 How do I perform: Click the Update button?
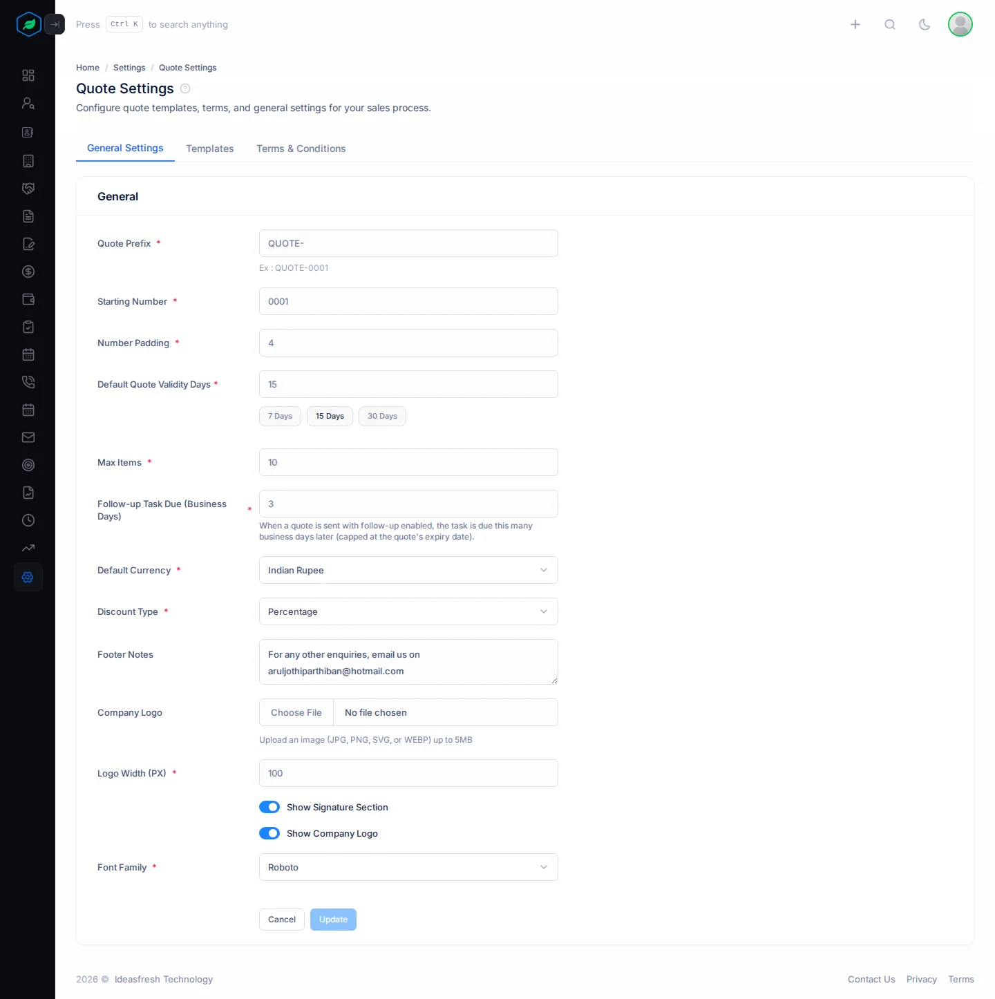[333, 920]
